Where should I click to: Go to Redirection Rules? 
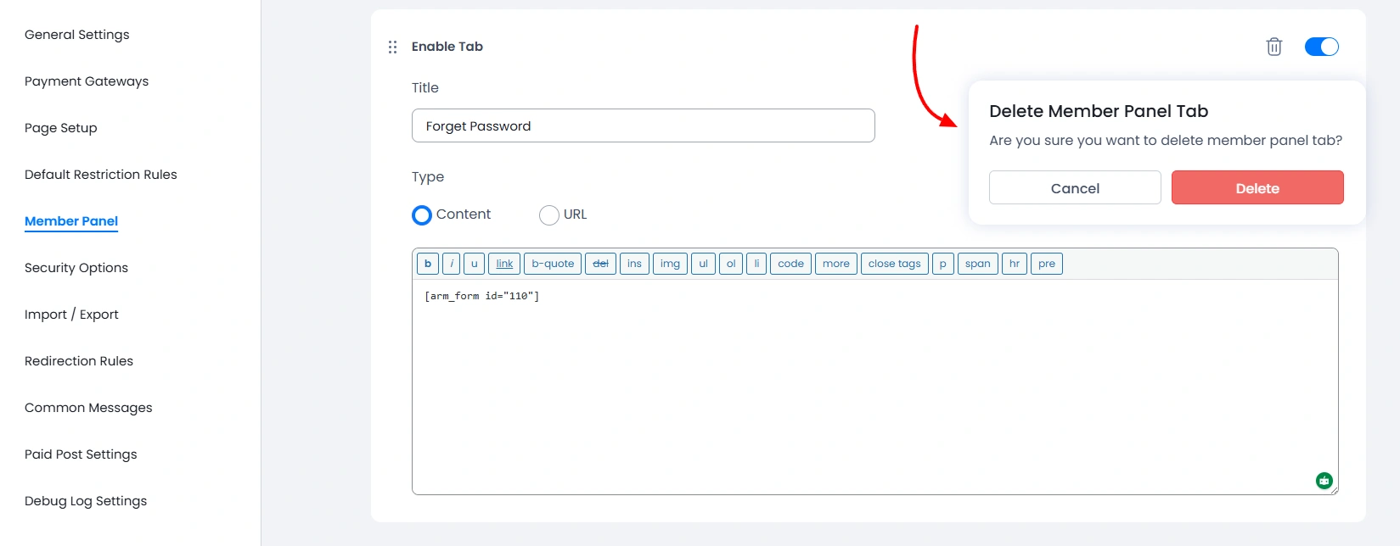(79, 361)
